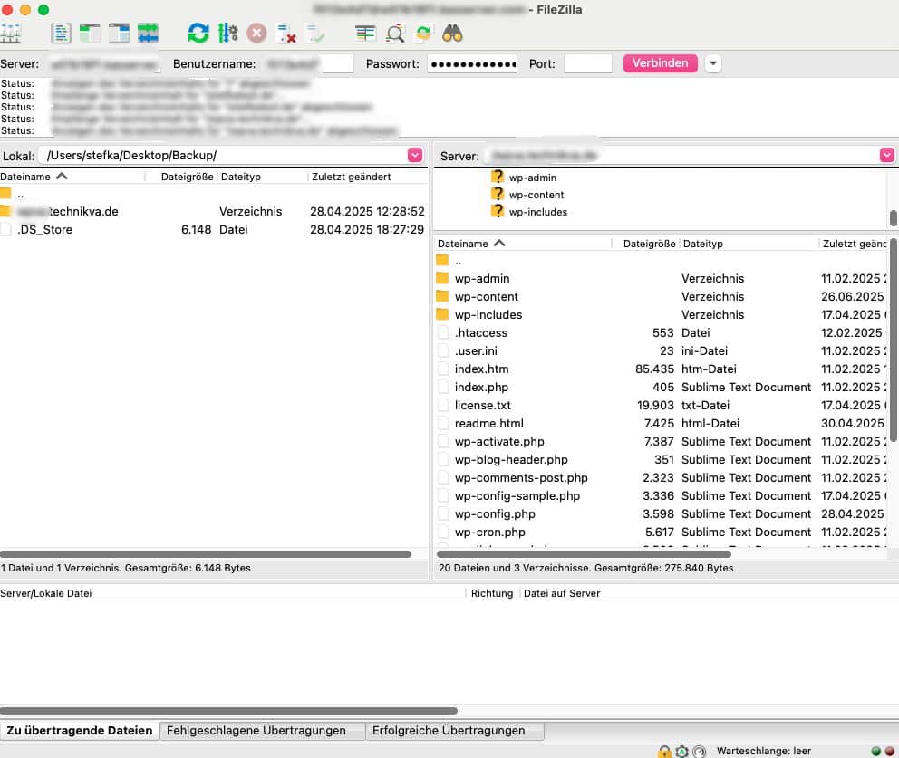The width and height of the screenshot is (899, 758).
Task: Open the Site Manager icon
Action: (x=11, y=34)
